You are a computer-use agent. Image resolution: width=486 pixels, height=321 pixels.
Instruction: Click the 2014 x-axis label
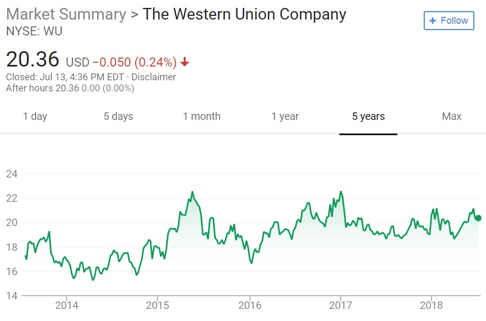pos(66,306)
